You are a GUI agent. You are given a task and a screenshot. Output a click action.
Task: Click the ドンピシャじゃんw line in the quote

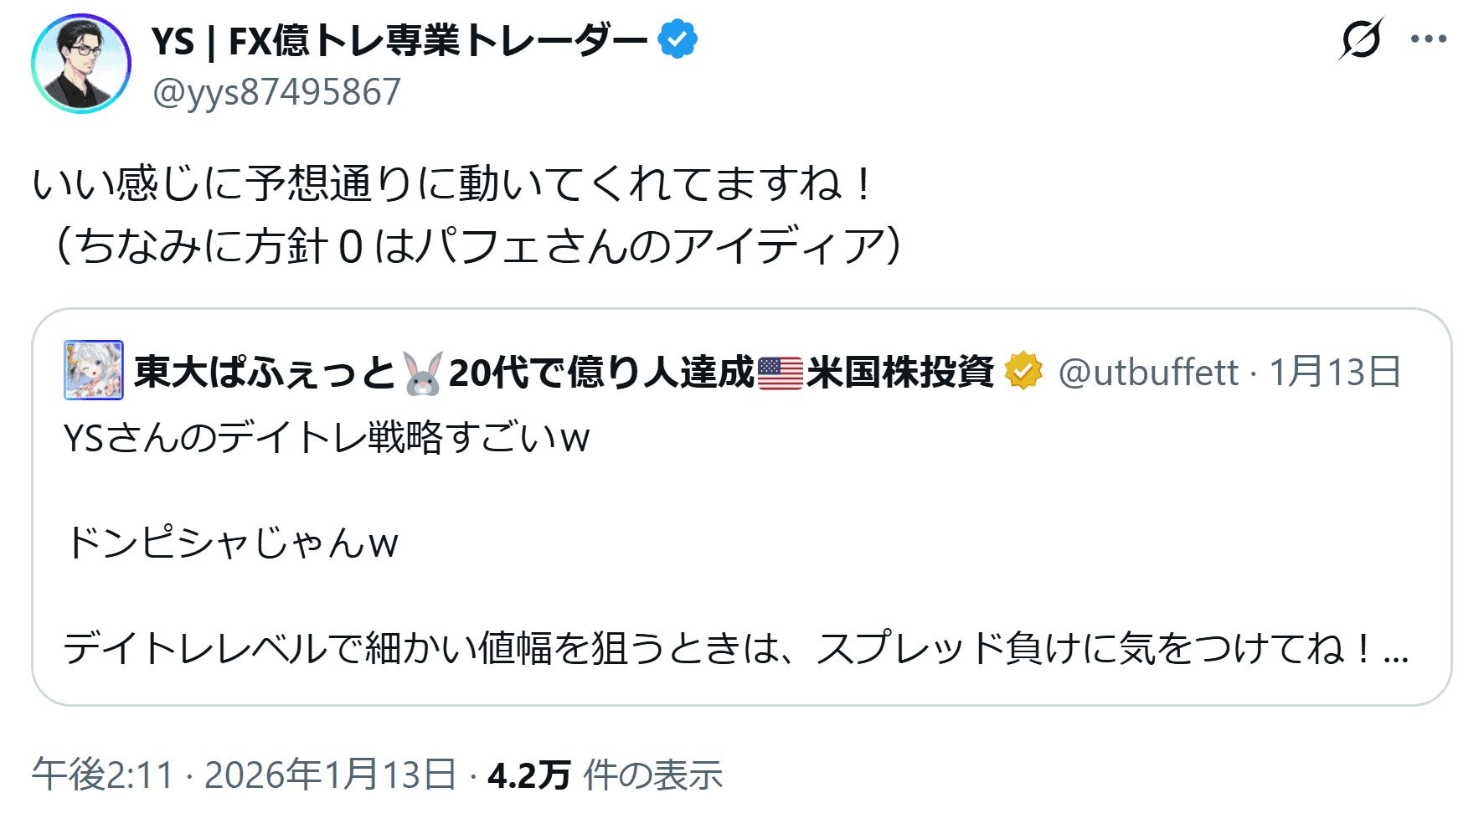click(232, 543)
